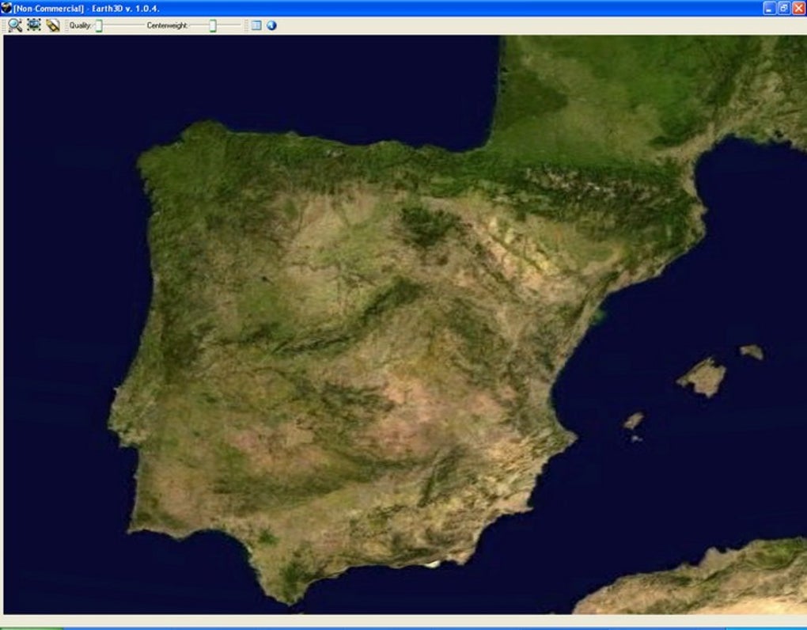The image size is (807, 630).
Task: Click the Quality slider handle
Action: (x=99, y=26)
